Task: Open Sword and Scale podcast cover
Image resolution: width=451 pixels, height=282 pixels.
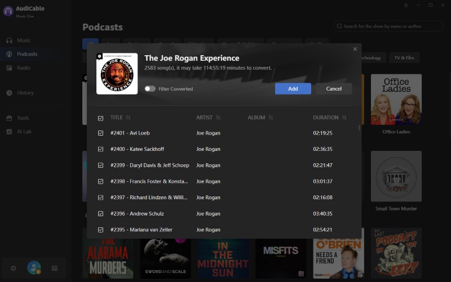Action: click(165, 258)
